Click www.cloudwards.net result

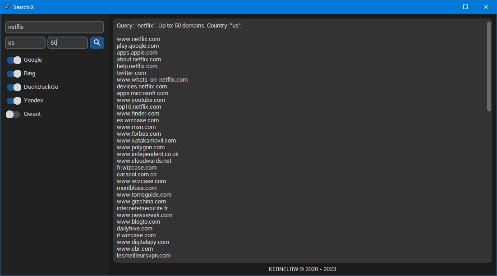click(144, 161)
